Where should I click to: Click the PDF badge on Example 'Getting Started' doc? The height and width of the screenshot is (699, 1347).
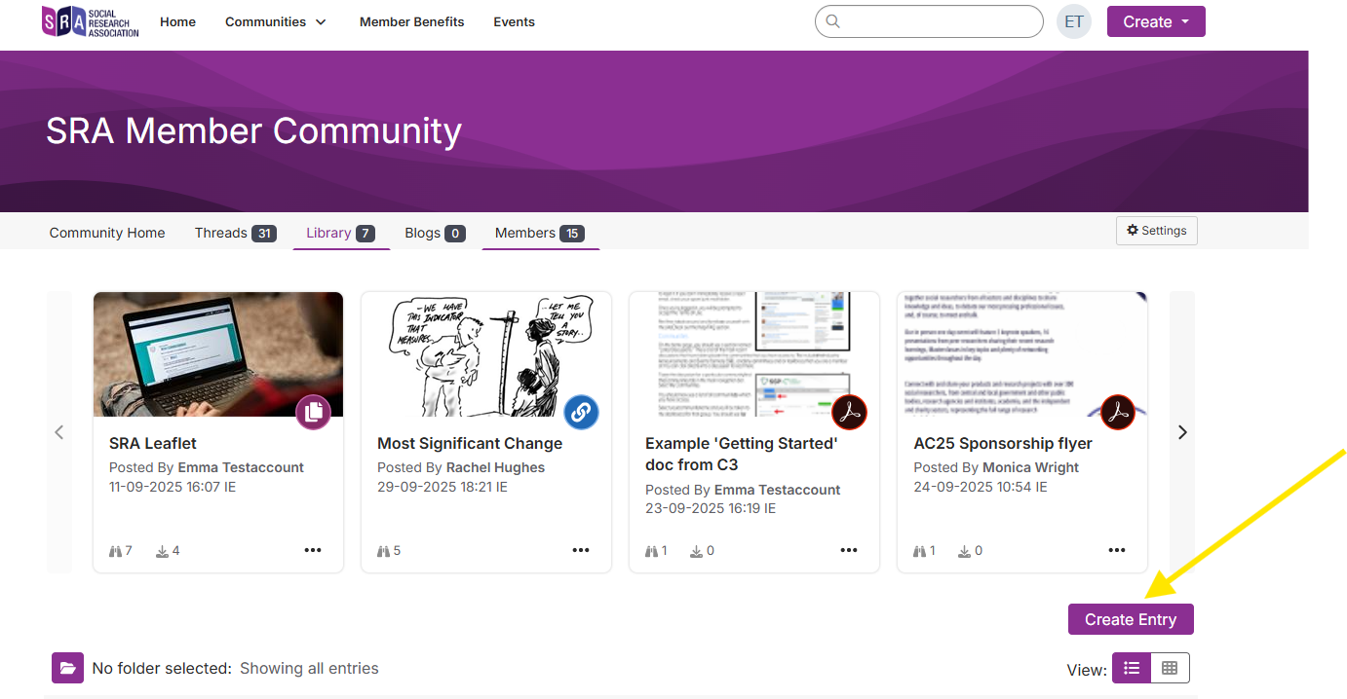pyautogui.click(x=850, y=412)
